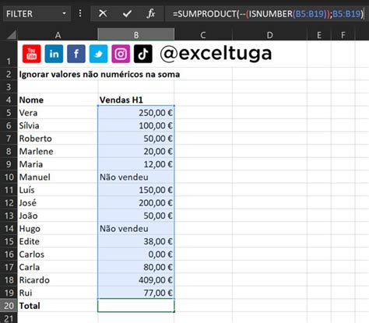This screenshot has width=369, height=323.
Task: Select the cell with name João
Action: click(x=58, y=216)
